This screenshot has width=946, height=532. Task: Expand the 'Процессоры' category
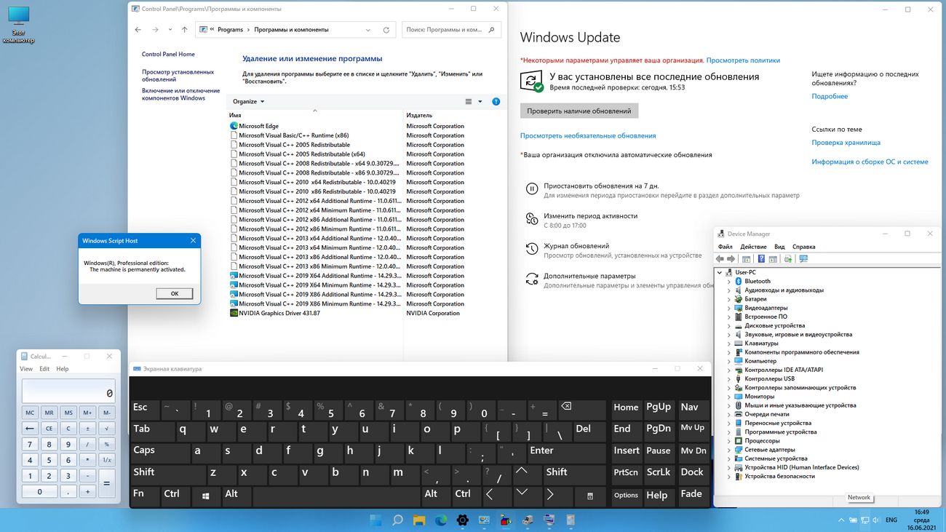click(x=729, y=441)
